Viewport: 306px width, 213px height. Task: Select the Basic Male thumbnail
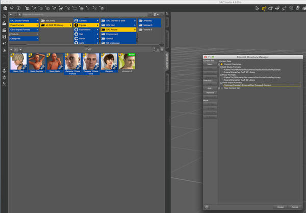pos(55,63)
